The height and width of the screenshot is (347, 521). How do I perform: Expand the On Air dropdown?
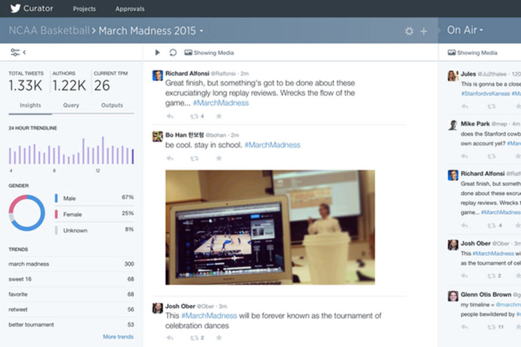point(465,30)
